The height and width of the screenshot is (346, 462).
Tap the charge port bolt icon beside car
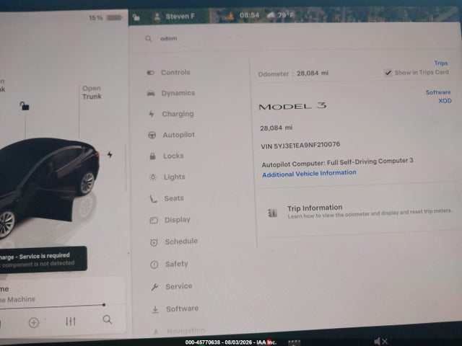[110, 154]
